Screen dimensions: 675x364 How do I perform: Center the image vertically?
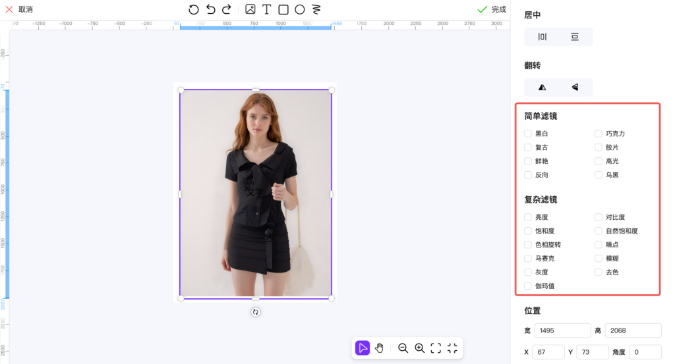(575, 37)
